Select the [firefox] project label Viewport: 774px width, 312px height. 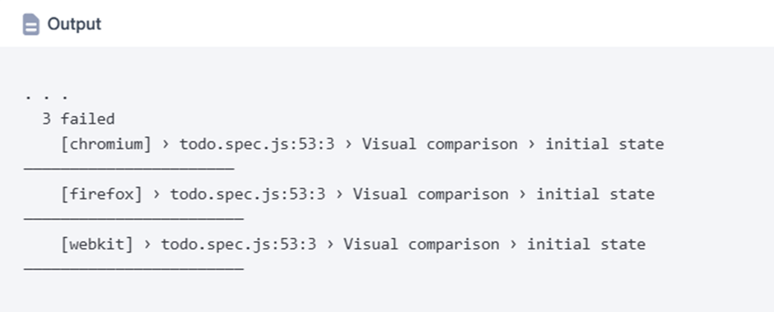pyautogui.click(x=101, y=194)
